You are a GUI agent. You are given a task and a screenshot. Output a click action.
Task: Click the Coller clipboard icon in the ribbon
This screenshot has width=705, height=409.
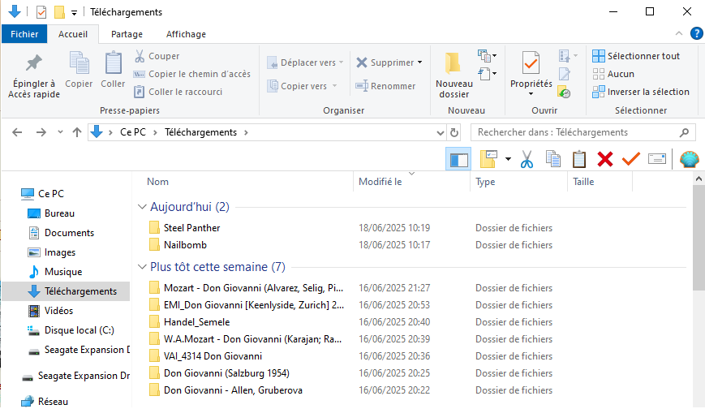point(113,63)
